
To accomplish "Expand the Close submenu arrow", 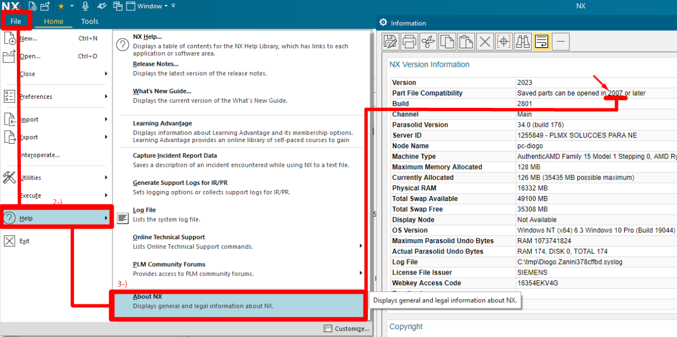I will coord(106,74).
